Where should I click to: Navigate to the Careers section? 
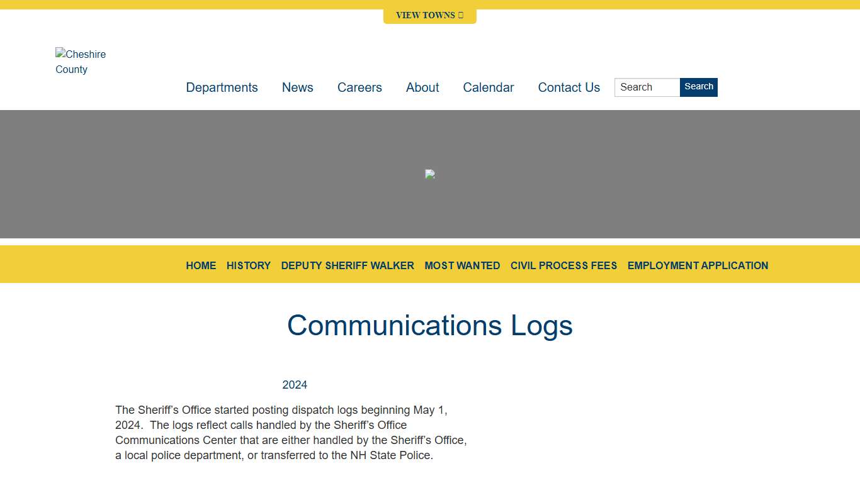click(x=359, y=87)
